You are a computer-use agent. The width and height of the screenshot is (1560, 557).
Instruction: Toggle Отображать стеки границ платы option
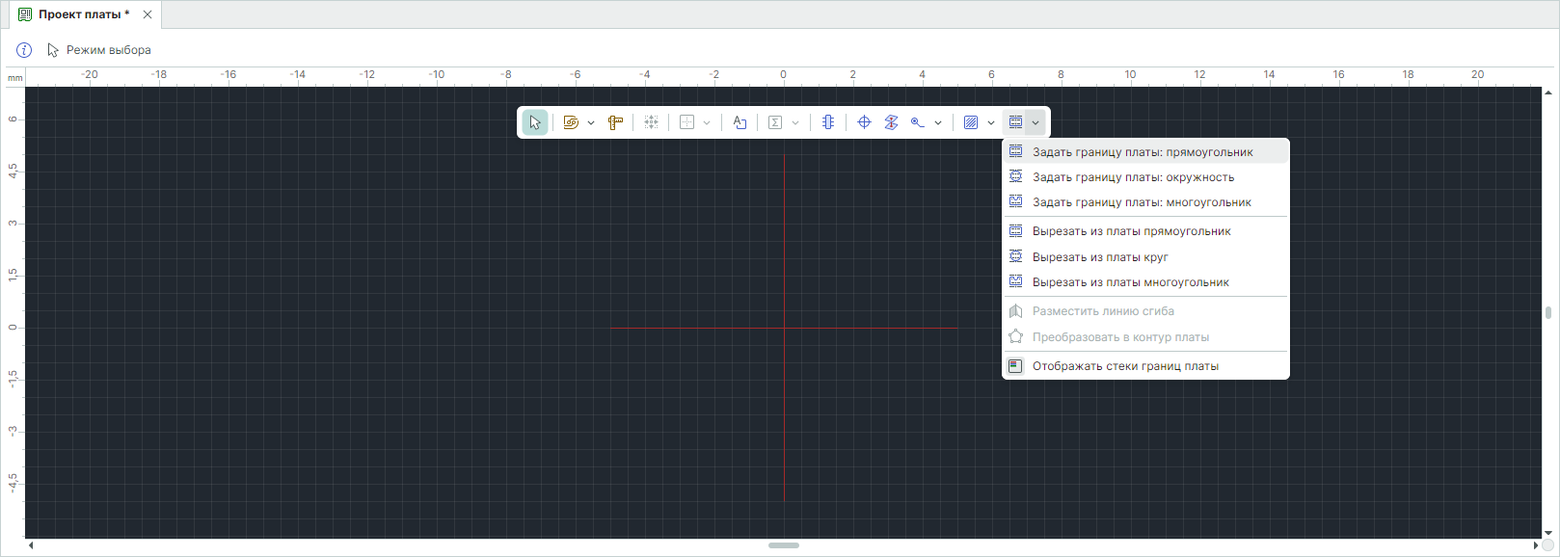[1125, 366]
